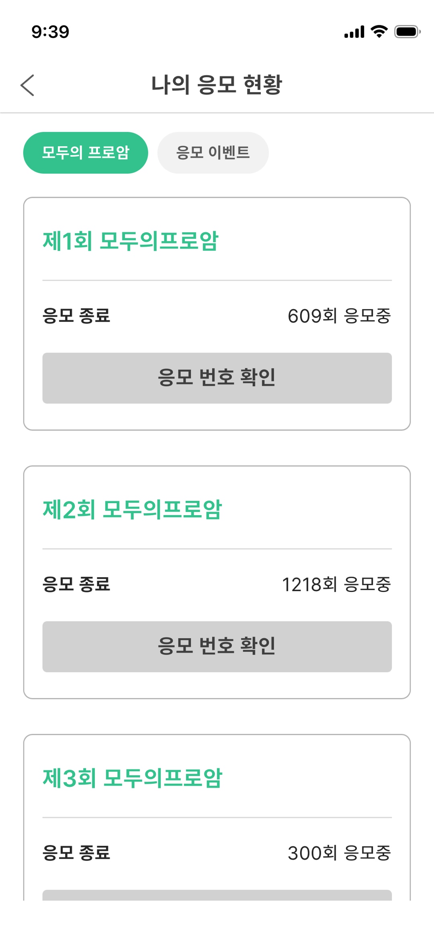Viewport: 434px width, 940px height.
Task: Tap the battery status icon
Action: pos(407,32)
